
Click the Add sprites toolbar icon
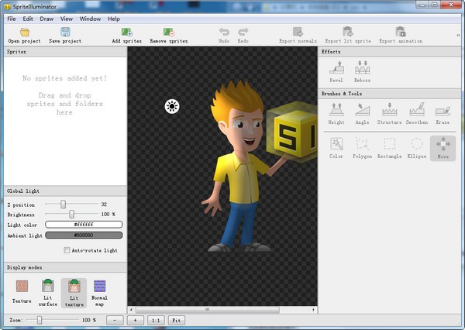(x=126, y=33)
